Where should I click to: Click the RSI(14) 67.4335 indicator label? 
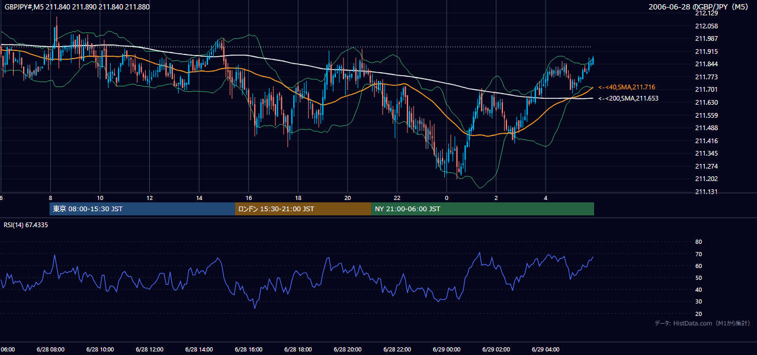click(26, 225)
